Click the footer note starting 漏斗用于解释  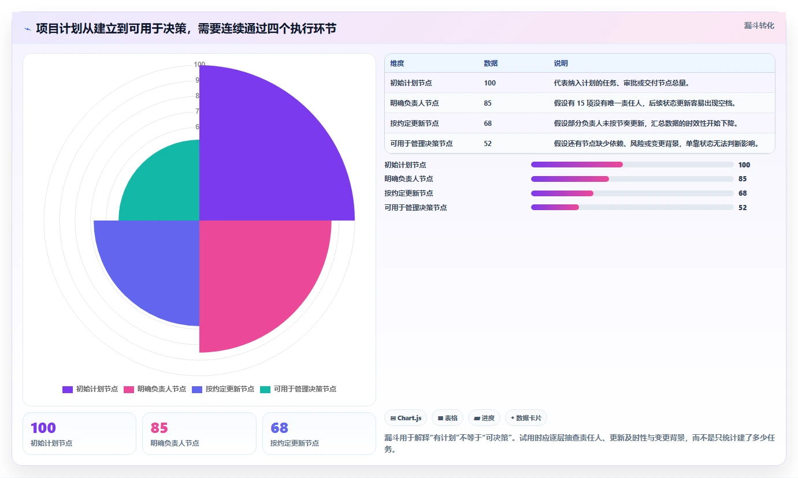(x=580, y=443)
